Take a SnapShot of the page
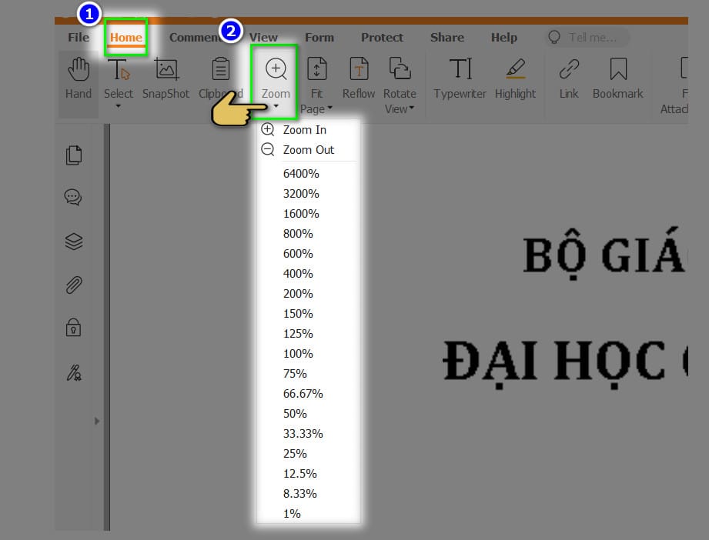 (x=166, y=78)
